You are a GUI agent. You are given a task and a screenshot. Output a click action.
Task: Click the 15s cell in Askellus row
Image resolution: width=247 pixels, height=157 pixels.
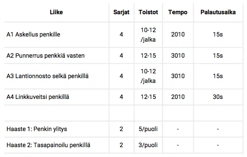pyautogui.click(x=218, y=35)
